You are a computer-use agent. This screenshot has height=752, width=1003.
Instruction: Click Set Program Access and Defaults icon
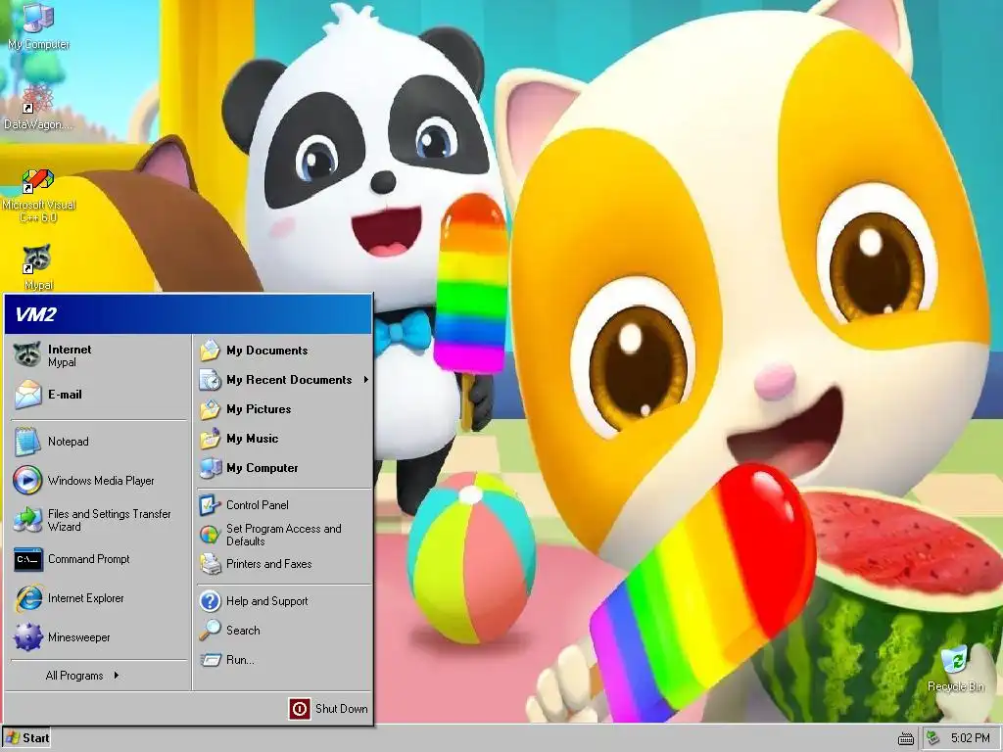coord(210,535)
